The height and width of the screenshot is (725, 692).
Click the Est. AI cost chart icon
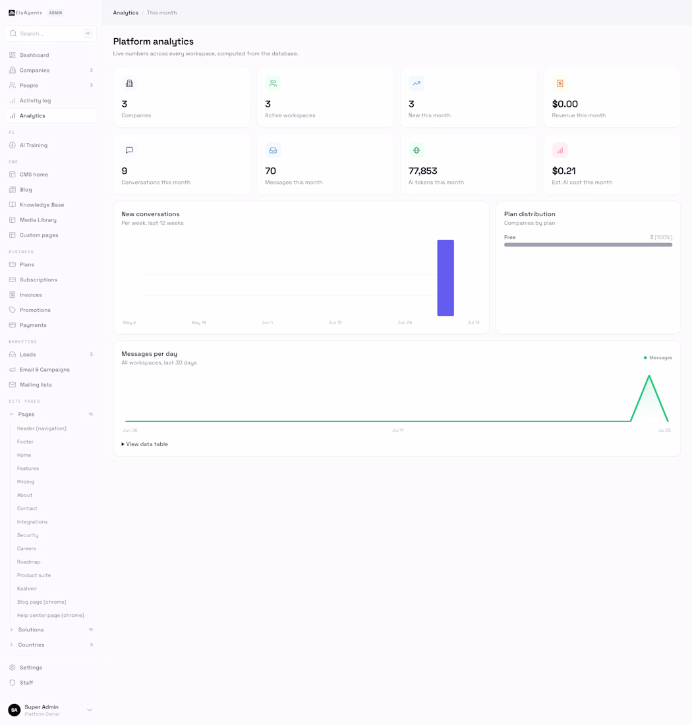click(560, 150)
